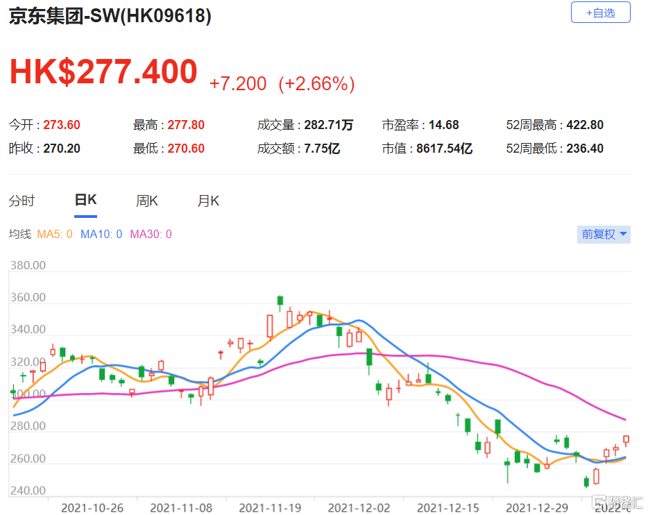Click the 340.00 price axis label
The image size is (648, 515).
pyautogui.click(x=28, y=330)
